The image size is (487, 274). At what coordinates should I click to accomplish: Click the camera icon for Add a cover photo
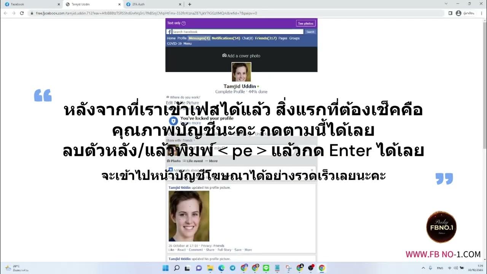tap(224, 56)
